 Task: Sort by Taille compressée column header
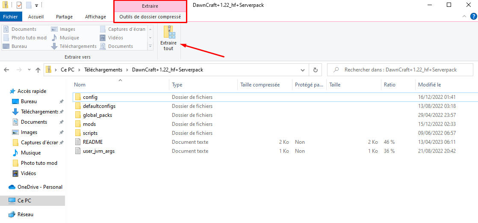(265, 85)
